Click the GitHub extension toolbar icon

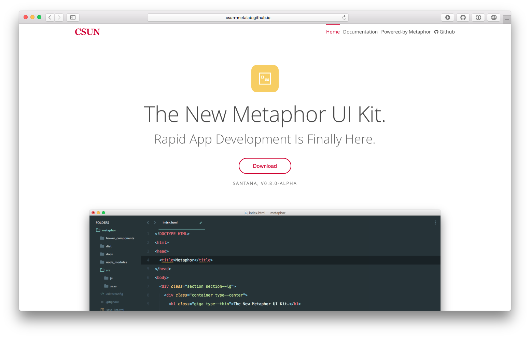463,17
